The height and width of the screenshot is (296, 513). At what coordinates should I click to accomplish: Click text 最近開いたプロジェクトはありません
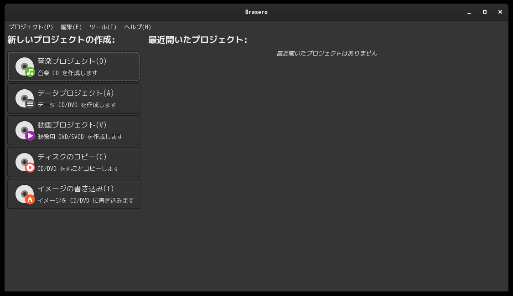[327, 53]
